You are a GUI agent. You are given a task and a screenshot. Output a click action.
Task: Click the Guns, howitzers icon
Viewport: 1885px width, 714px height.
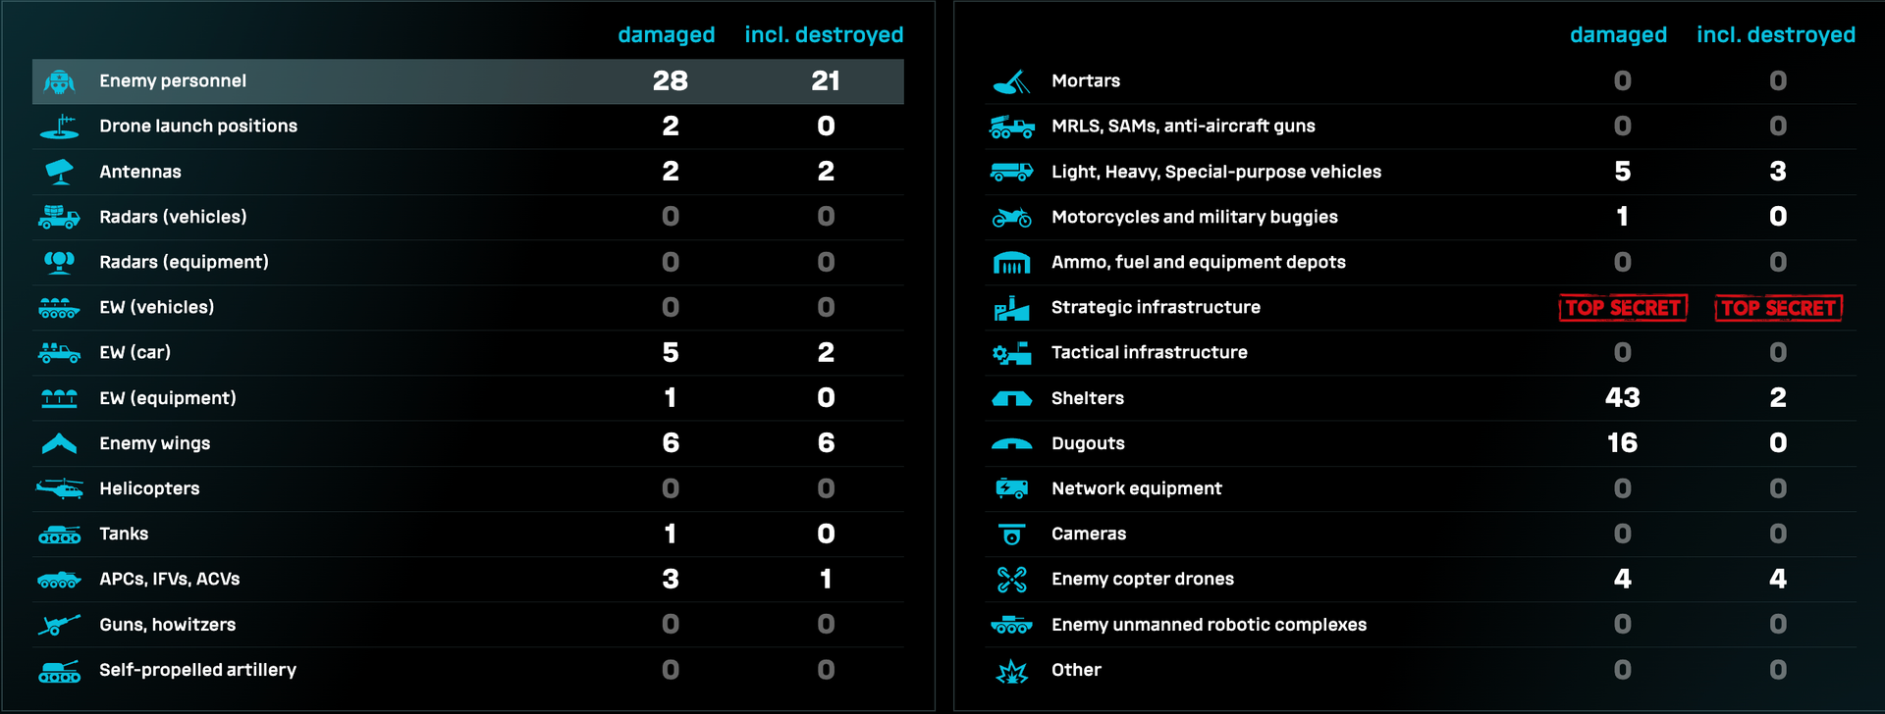59,625
